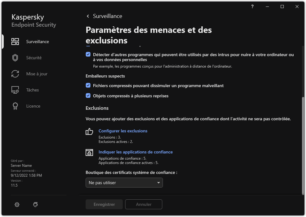Open settings with the gear icon
The image size is (306, 217).
point(17,205)
